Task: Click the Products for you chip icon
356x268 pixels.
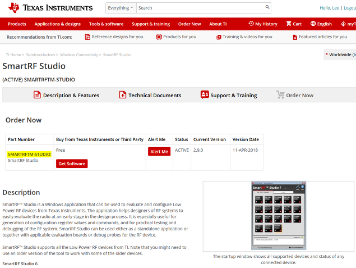Action: click(159, 37)
